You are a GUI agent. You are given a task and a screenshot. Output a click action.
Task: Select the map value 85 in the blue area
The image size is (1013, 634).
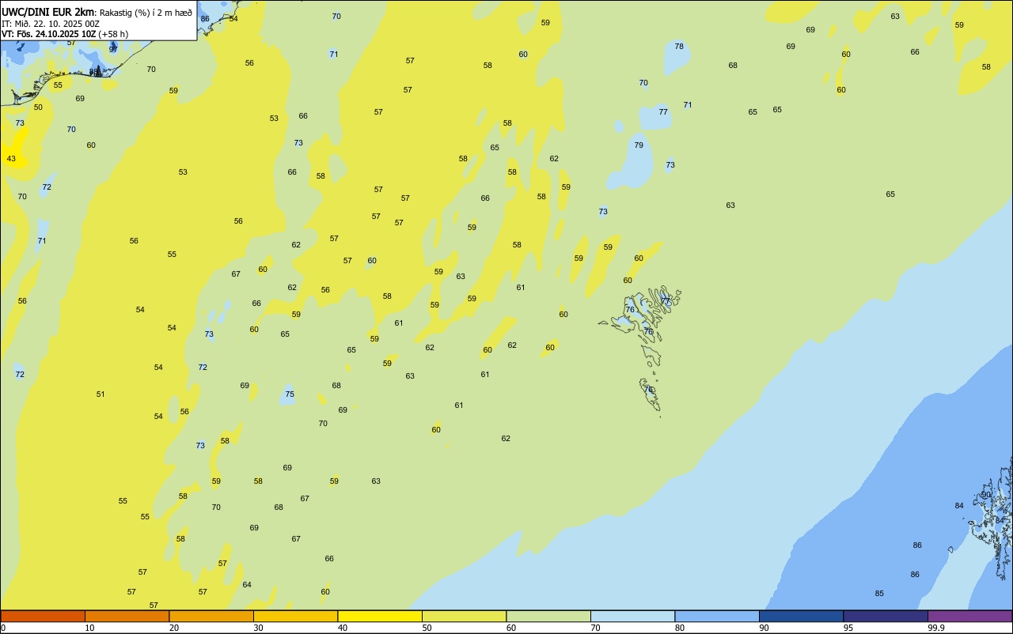tap(879, 594)
